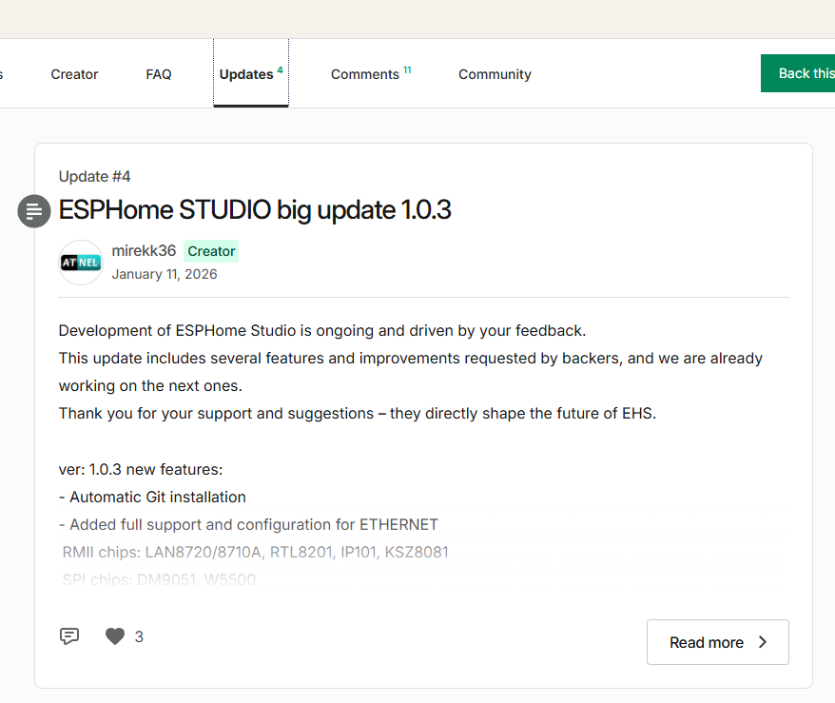Screen dimensions: 835x703
Task: Click the green Back this project button
Action: pos(798,73)
